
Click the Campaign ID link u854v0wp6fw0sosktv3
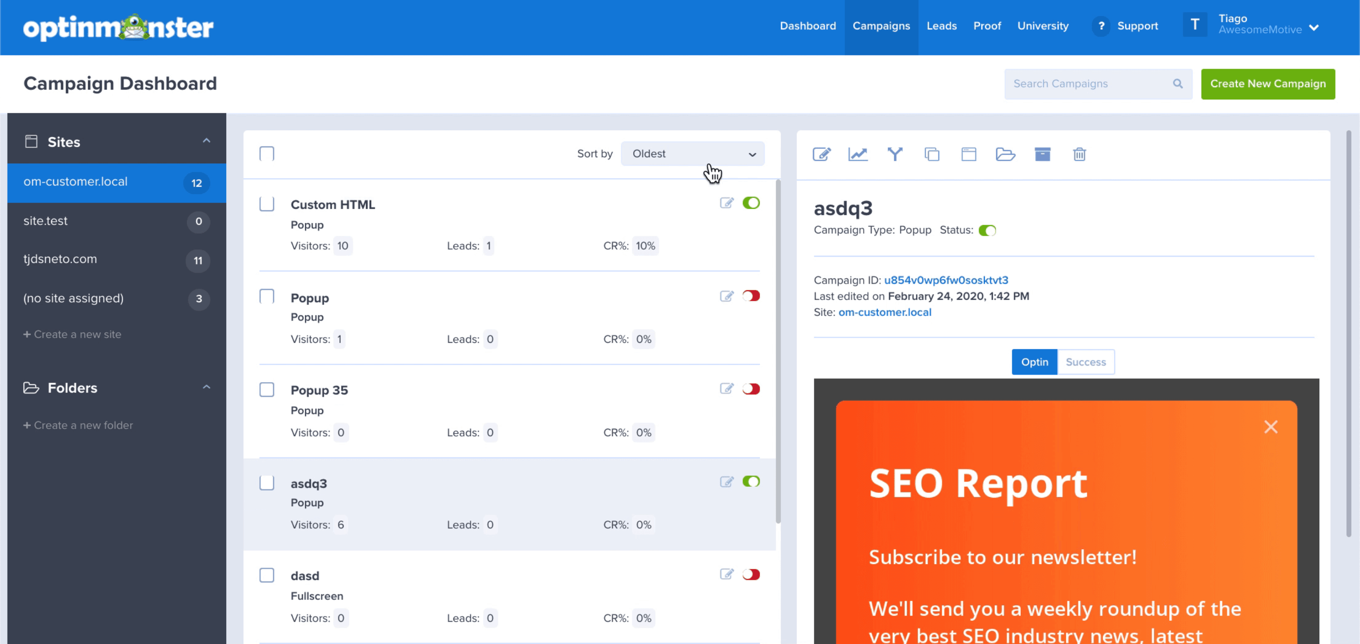(946, 279)
